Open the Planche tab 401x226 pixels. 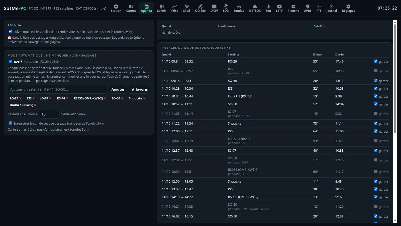click(293, 8)
